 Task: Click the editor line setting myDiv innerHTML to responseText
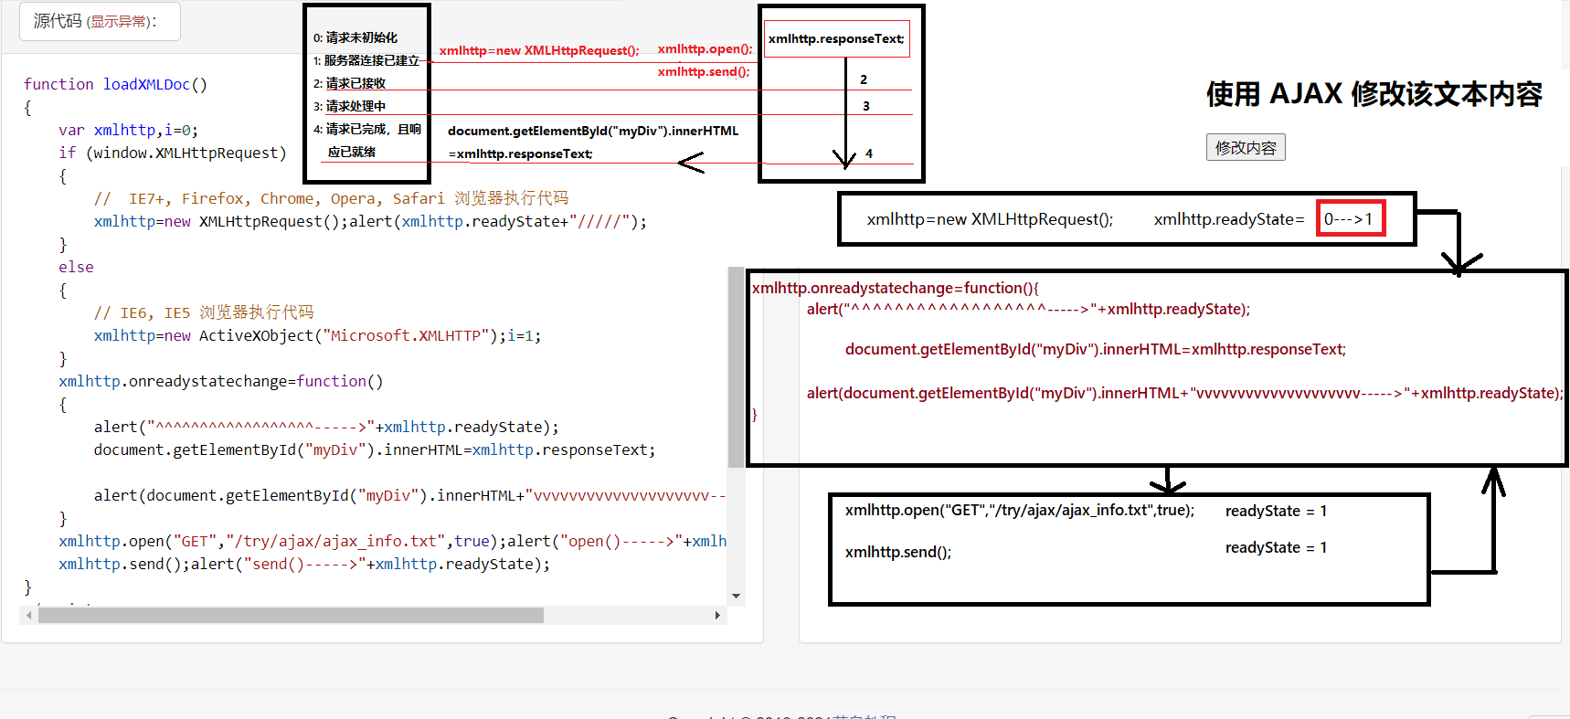[375, 449]
